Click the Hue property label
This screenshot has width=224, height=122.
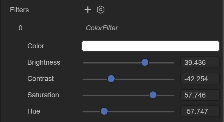point(33,111)
